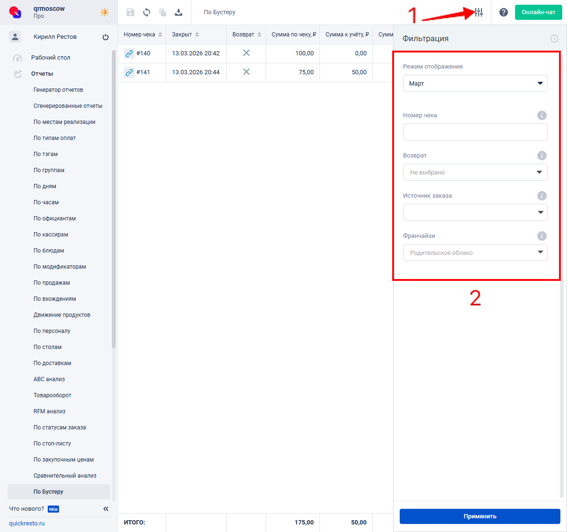Viewport: 567px width, 532px height.
Task: Open the help question mark icon
Action: [504, 13]
